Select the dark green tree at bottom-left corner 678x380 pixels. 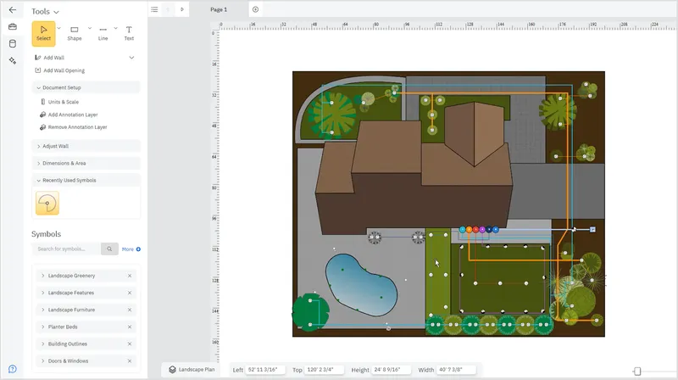311,312
